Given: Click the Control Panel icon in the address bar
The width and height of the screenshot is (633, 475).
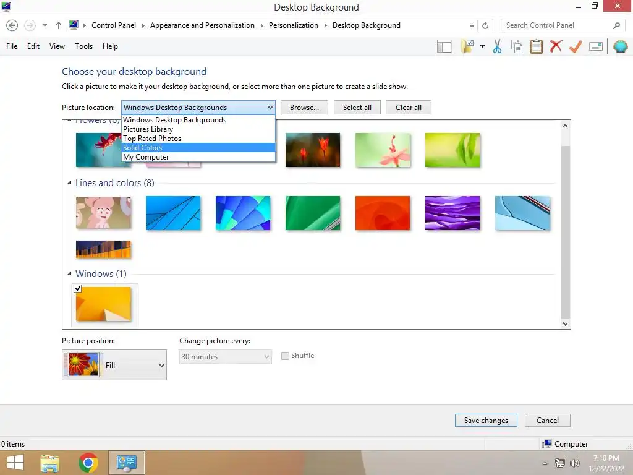Looking at the screenshot, I should point(74,25).
